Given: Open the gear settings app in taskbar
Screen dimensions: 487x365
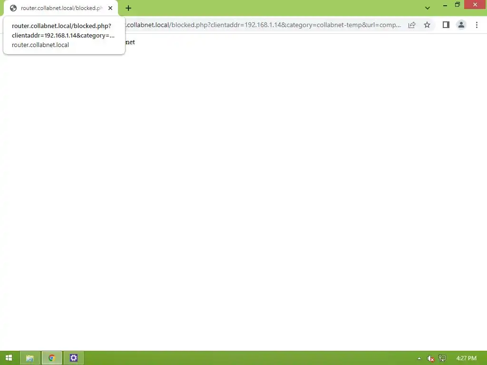Looking at the screenshot, I should 74,358.
